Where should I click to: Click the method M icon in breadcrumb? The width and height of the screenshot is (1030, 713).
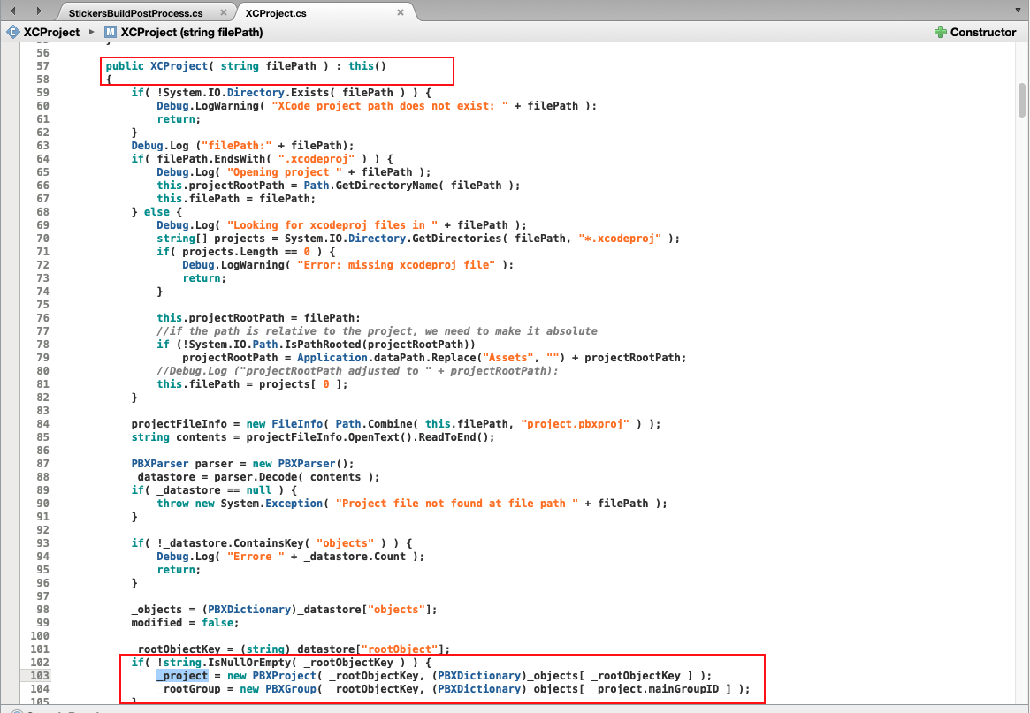(111, 32)
